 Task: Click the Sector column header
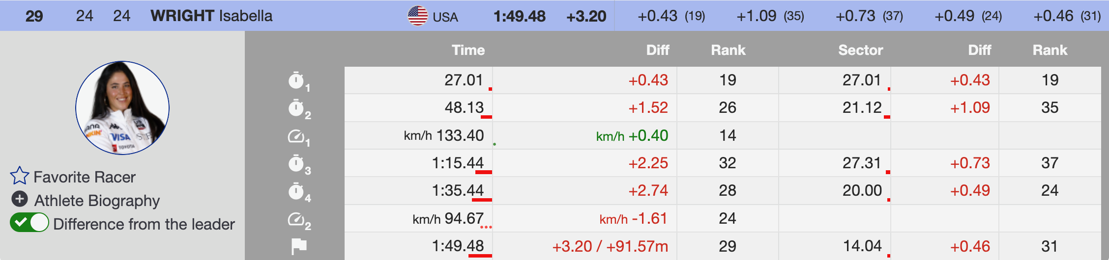[860, 50]
